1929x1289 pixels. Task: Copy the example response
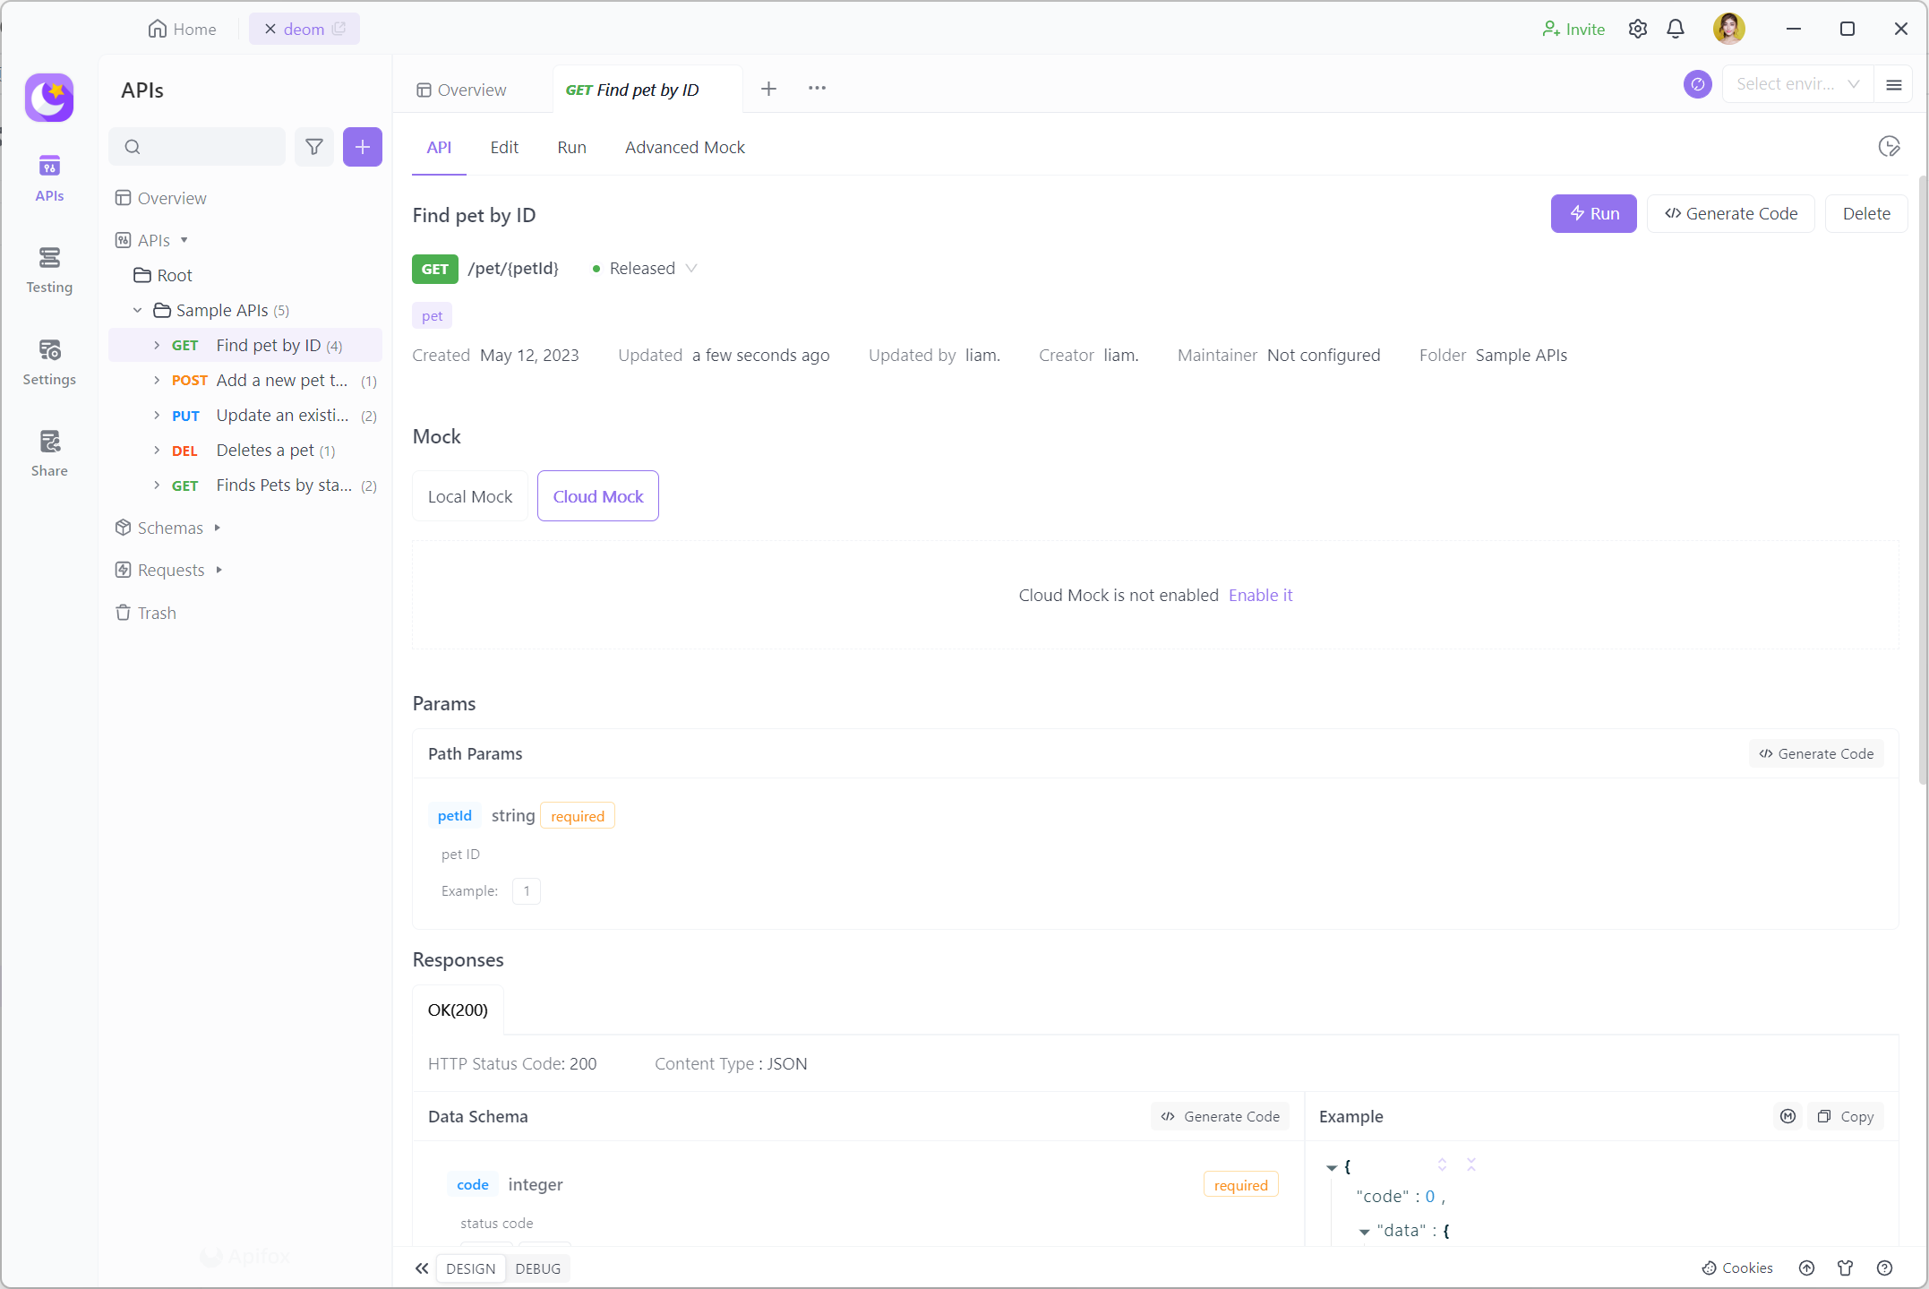(1846, 1116)
